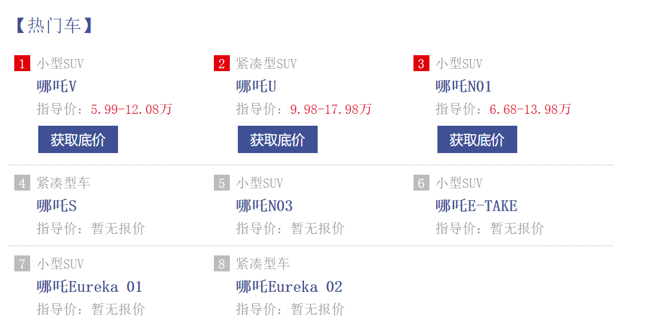Open the 哪吒N03 model page

[x=265, y=206]
